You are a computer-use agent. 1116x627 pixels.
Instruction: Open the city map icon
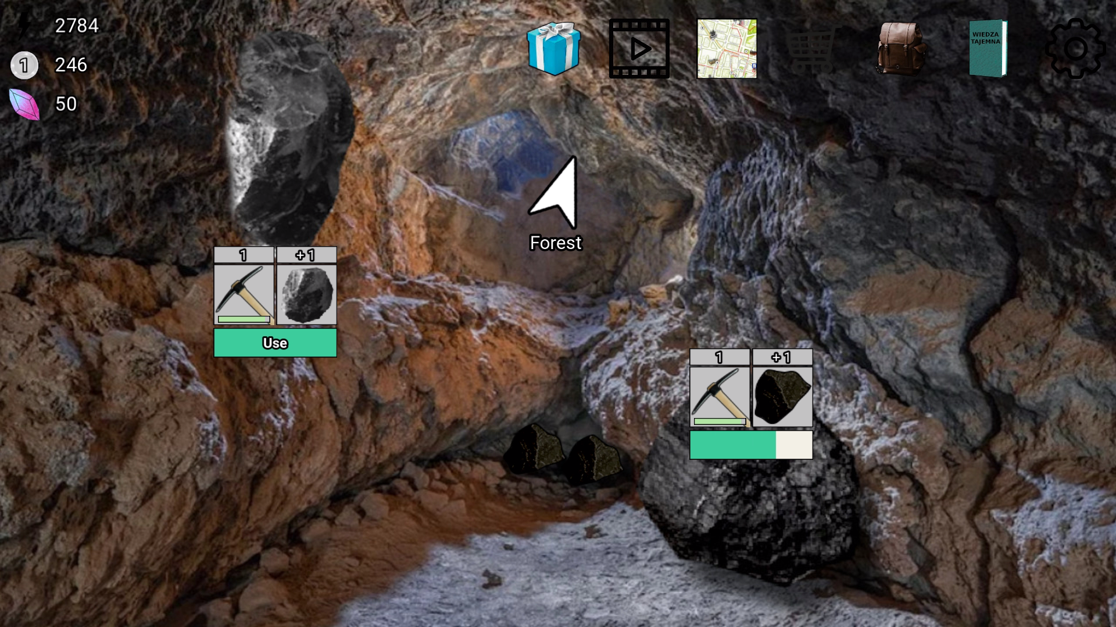[x=727, y=49]
